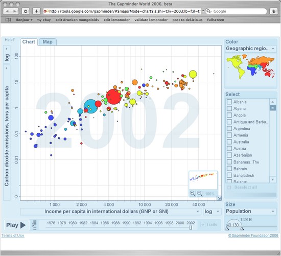This screenshot has width=281, height=256.
Task: Check the Austria checkbox
Action: tap(229, 148)
